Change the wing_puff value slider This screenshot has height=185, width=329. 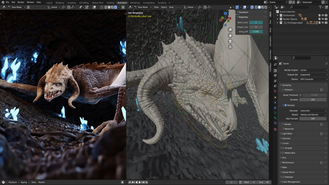click(x=256, y=31)
